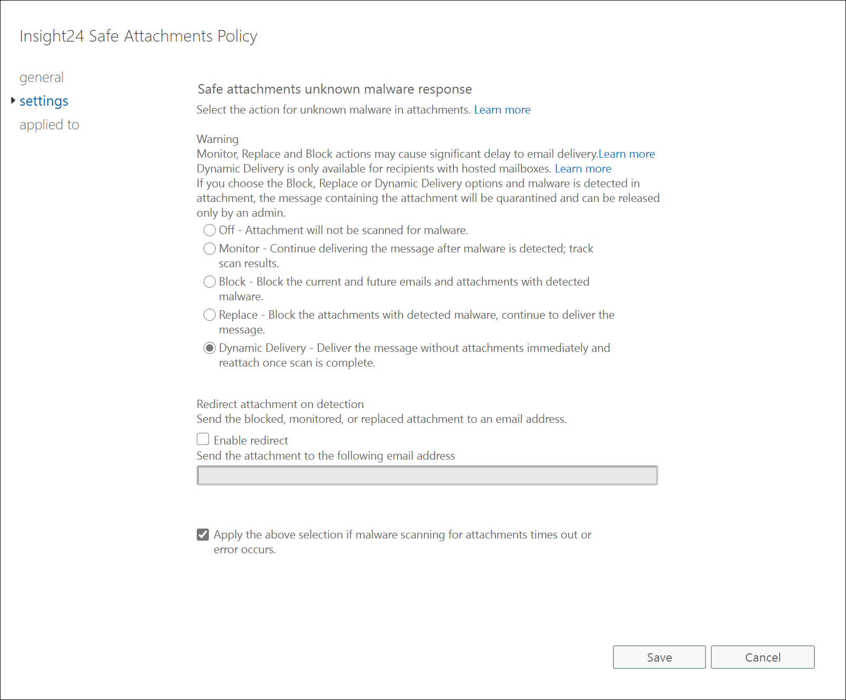
Task: Uncheck Apply the above selection on timeout
Action: pyautogui.click(x=203, y=534)
